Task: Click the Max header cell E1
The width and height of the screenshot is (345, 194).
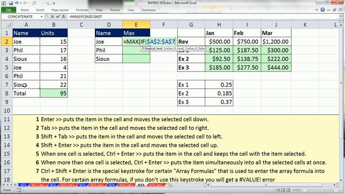Action: 136,33
